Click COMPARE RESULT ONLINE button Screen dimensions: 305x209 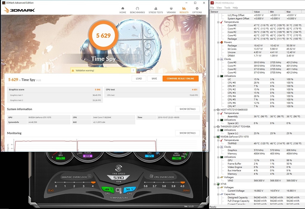point(180,79)
